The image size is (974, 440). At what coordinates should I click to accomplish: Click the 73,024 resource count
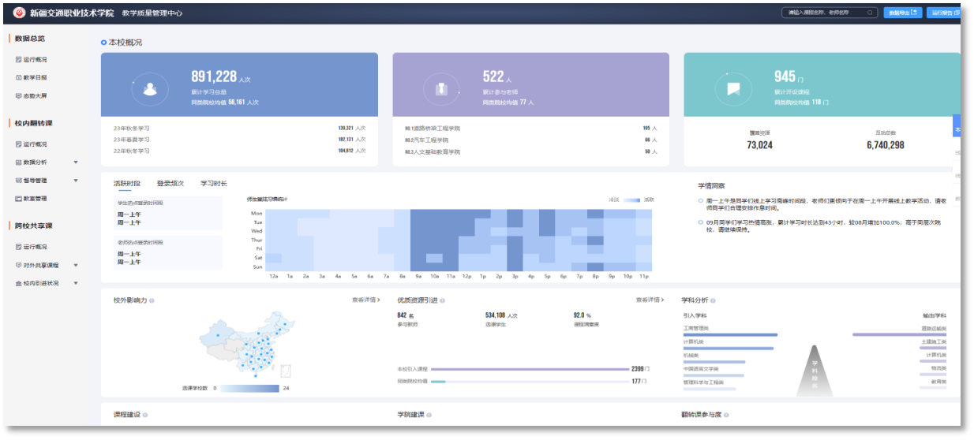[759, 145]
